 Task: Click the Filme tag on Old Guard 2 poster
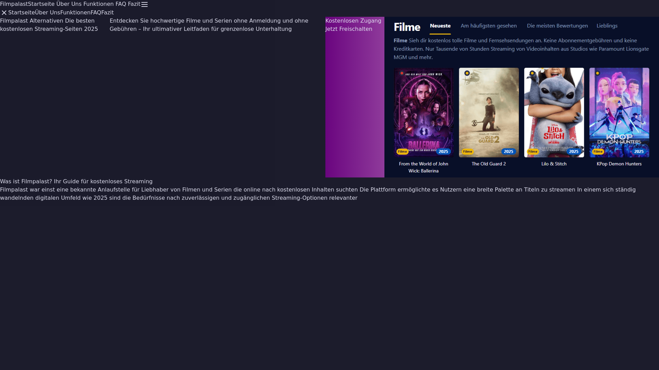(x=467, y=152)
